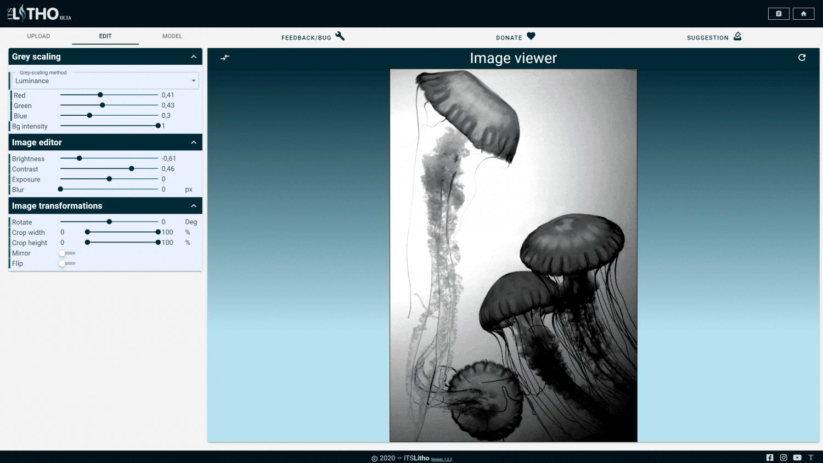
Task: Switch to the Model tab
Action: [172, 36]
